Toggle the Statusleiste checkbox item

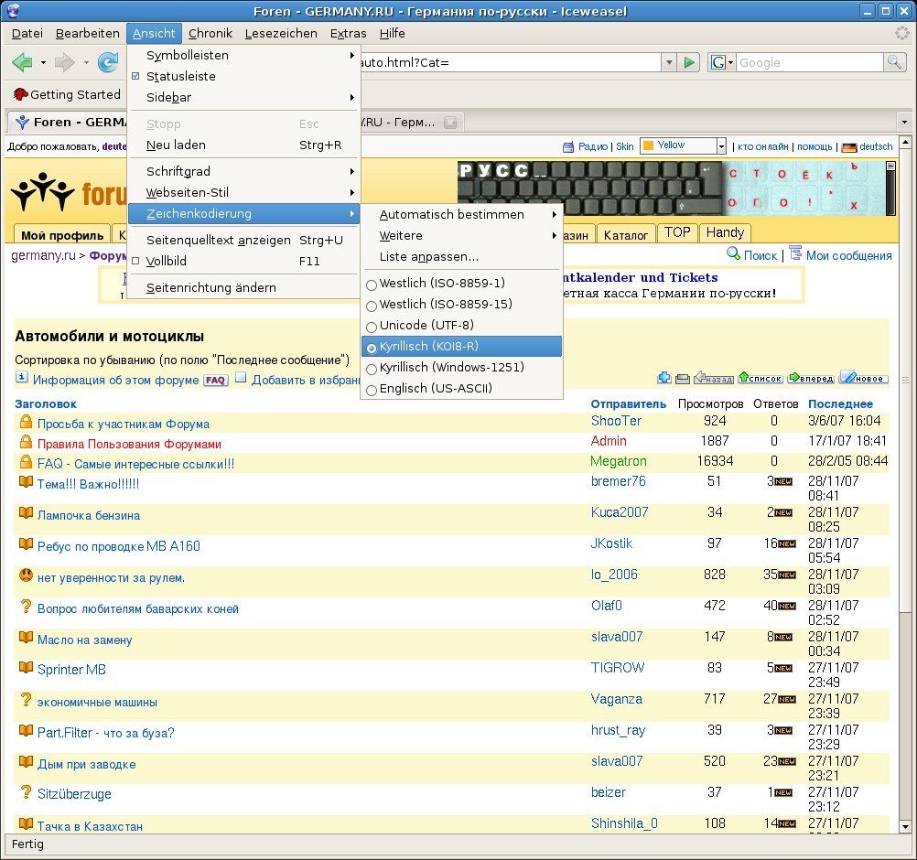(x=181, y=77)
